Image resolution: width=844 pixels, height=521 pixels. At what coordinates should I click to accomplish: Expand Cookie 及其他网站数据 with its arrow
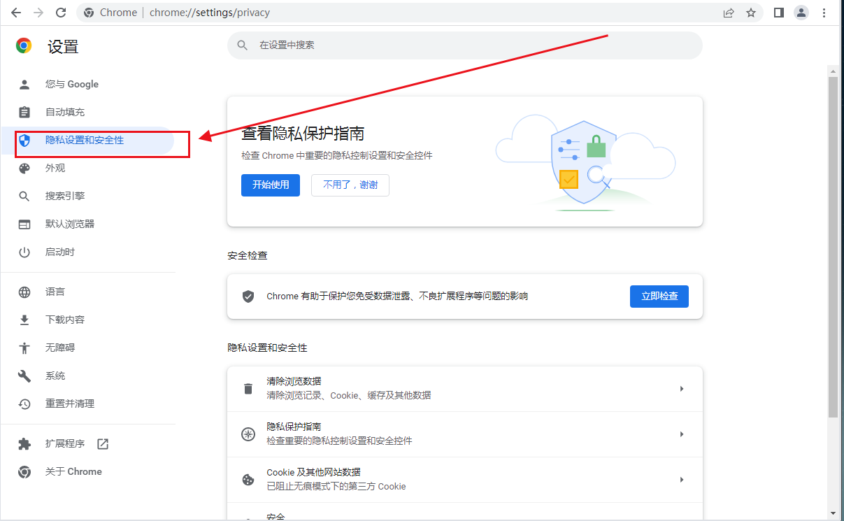coord(682,480)
